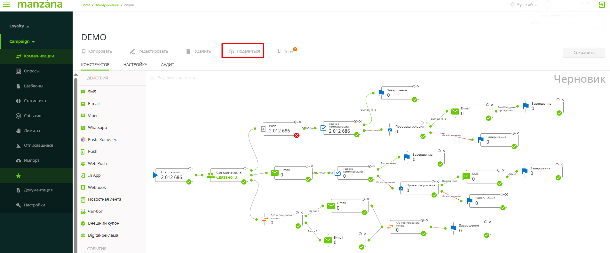
Task: Click the Удалить trash icon
Action: [x=188, y=51]
